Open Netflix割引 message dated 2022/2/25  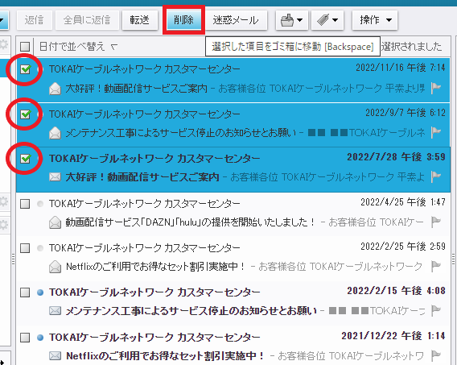point(156,267)
